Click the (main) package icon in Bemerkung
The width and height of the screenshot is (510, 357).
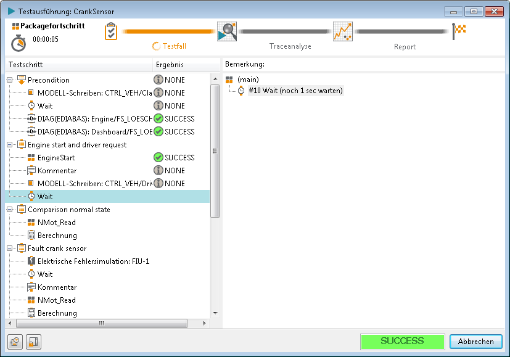click(229, 80)
